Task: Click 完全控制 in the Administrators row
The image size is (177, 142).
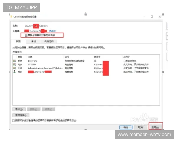Action: 69,68
